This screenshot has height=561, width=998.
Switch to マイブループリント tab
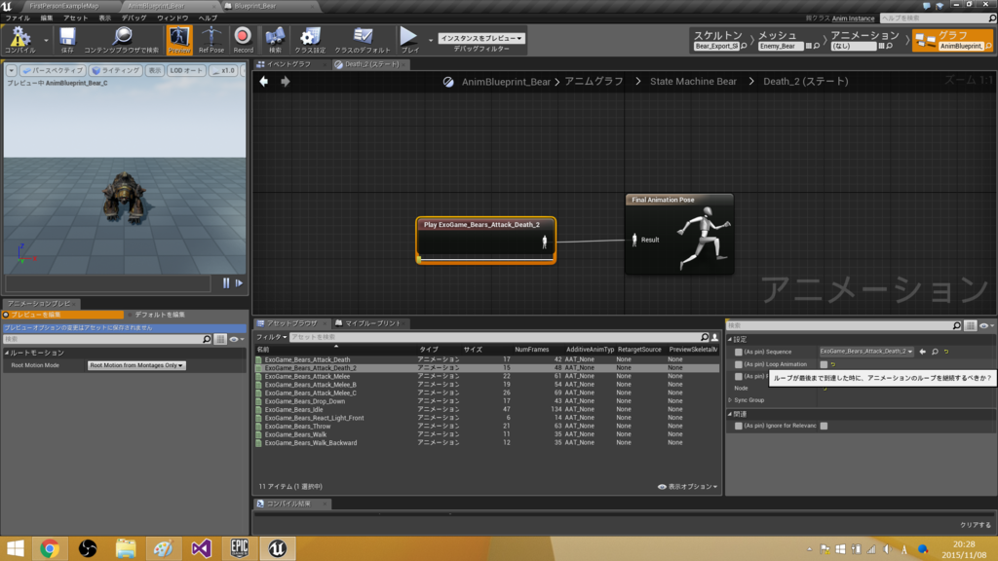tap(372, 323)
